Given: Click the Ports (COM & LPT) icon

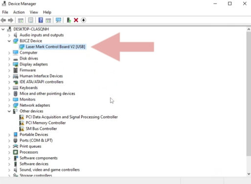Looking at the screenshot, I should pyautogui.click(x=16, y=140).
